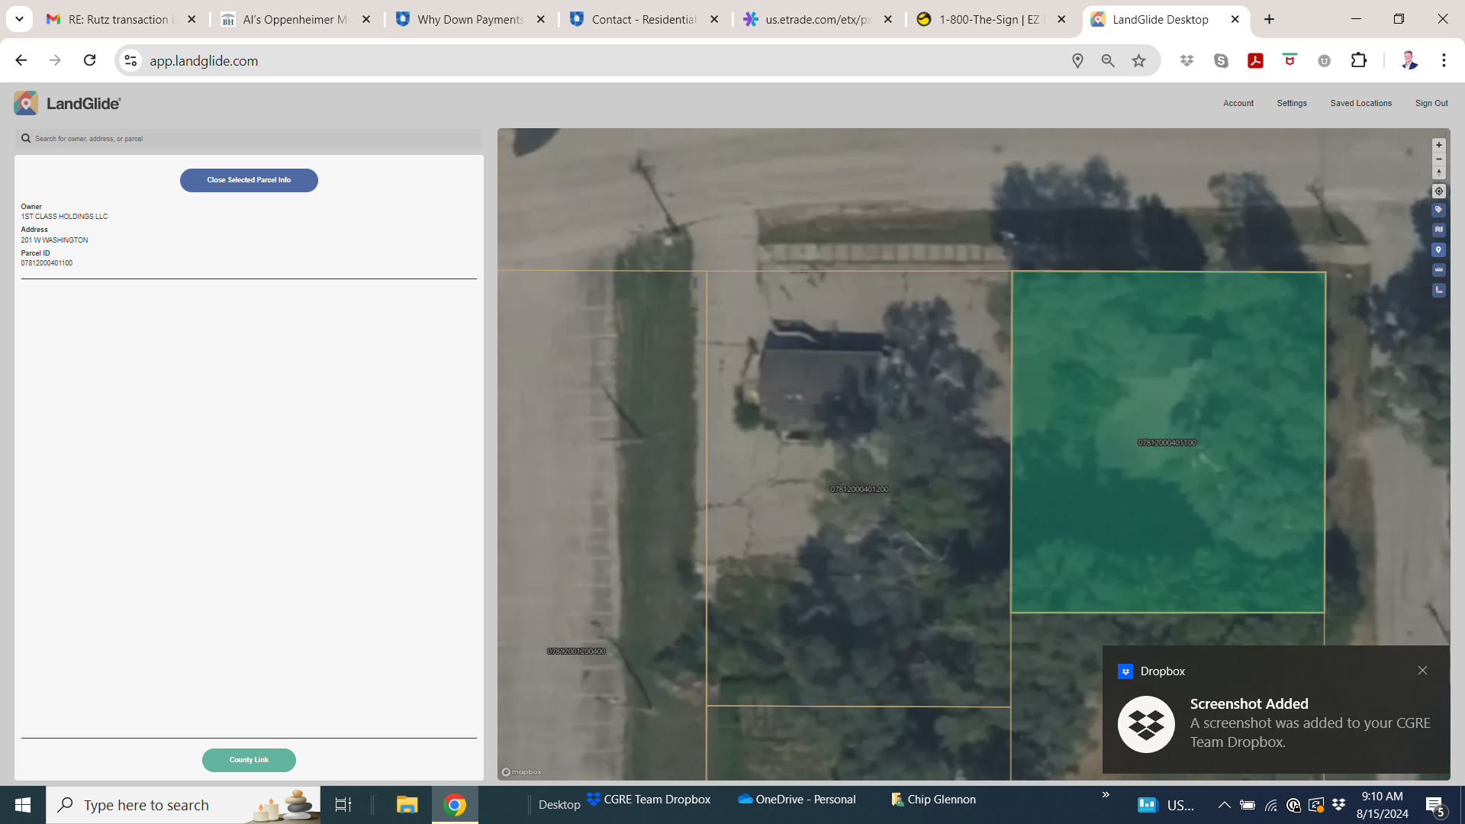Toggle the folded map layers button
The width and height of the screenshot is (1465, 824).
[1438, 230]
